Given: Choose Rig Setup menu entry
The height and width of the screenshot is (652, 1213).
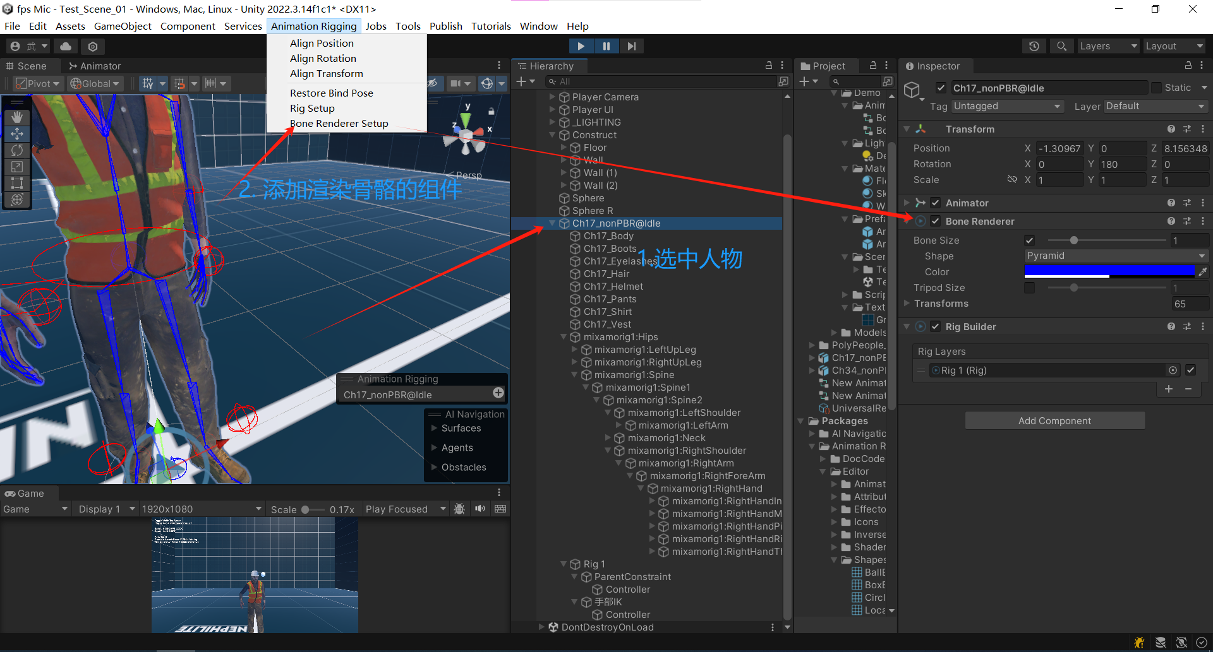Looking at the screenshot, I should (312, 109).
